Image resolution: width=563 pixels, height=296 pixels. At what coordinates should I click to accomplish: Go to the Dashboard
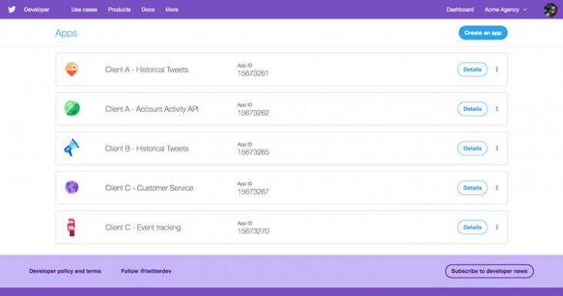click(460, 10)
